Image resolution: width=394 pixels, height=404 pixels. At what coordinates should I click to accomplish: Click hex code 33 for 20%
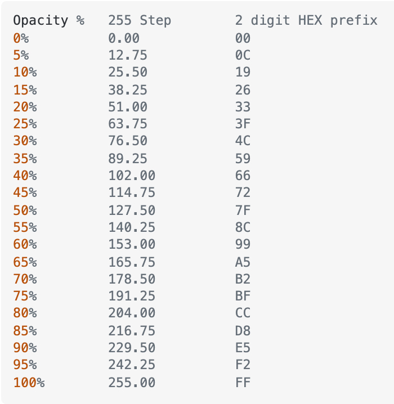[243, 107]
